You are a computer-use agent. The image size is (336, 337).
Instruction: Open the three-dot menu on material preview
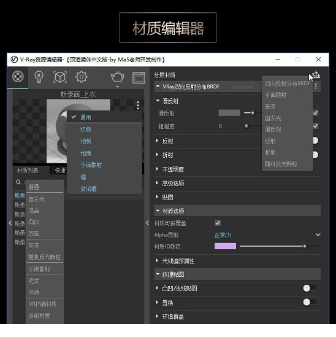point(138,106)
